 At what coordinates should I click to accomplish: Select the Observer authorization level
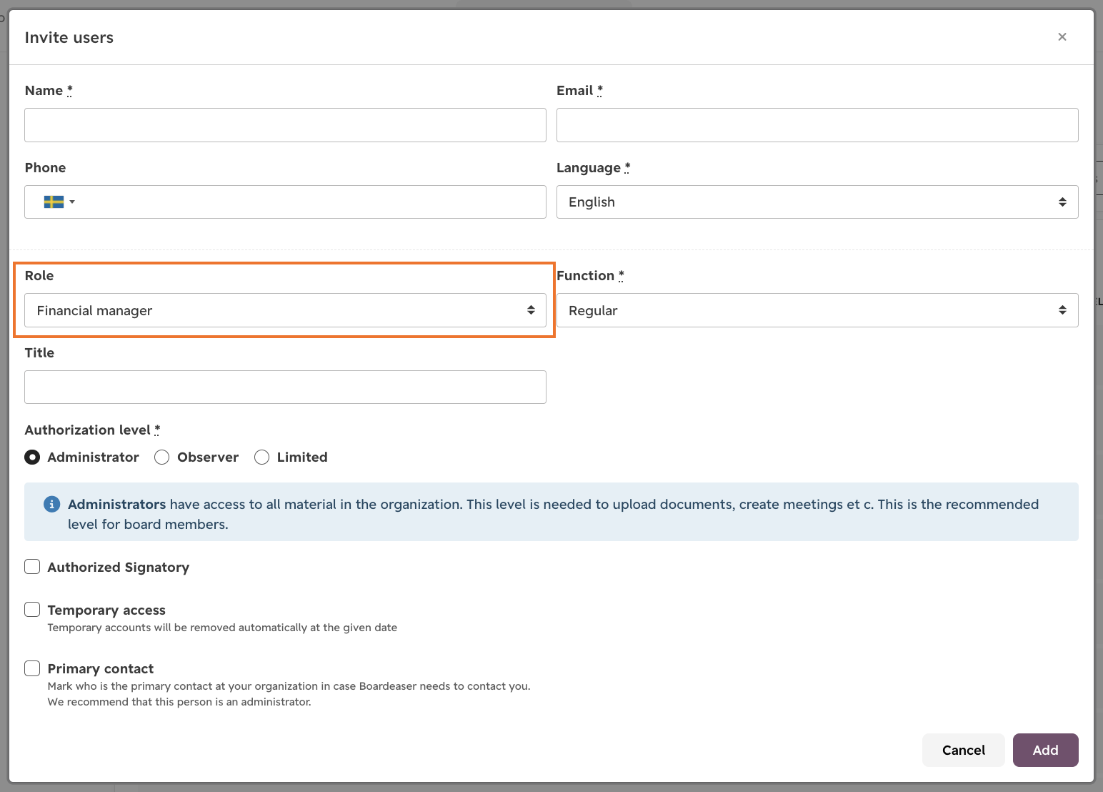tap(162, 457)
